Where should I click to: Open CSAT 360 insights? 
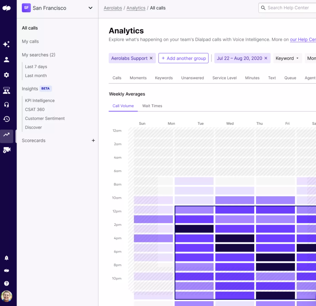point(35,109)
